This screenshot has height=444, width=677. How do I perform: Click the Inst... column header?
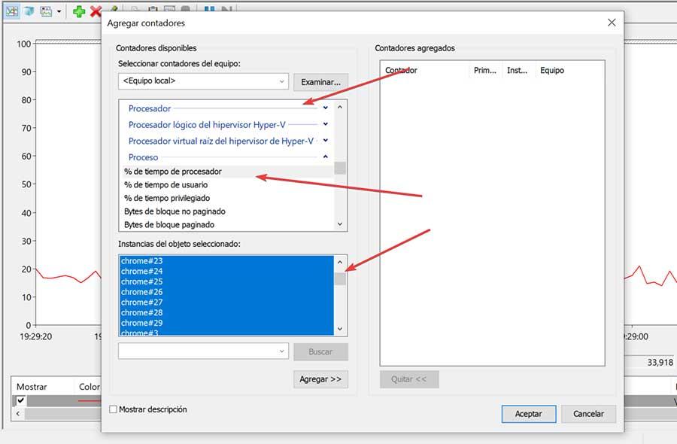pyautogui.click(x=518, y=71)
